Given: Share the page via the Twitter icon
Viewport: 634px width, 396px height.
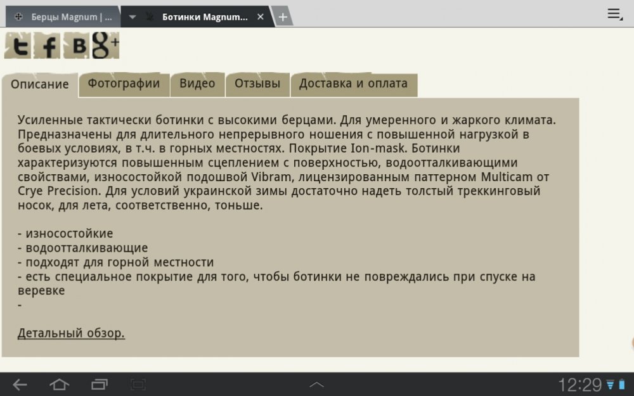Looking at the screenshot, I should click(18, 46).
